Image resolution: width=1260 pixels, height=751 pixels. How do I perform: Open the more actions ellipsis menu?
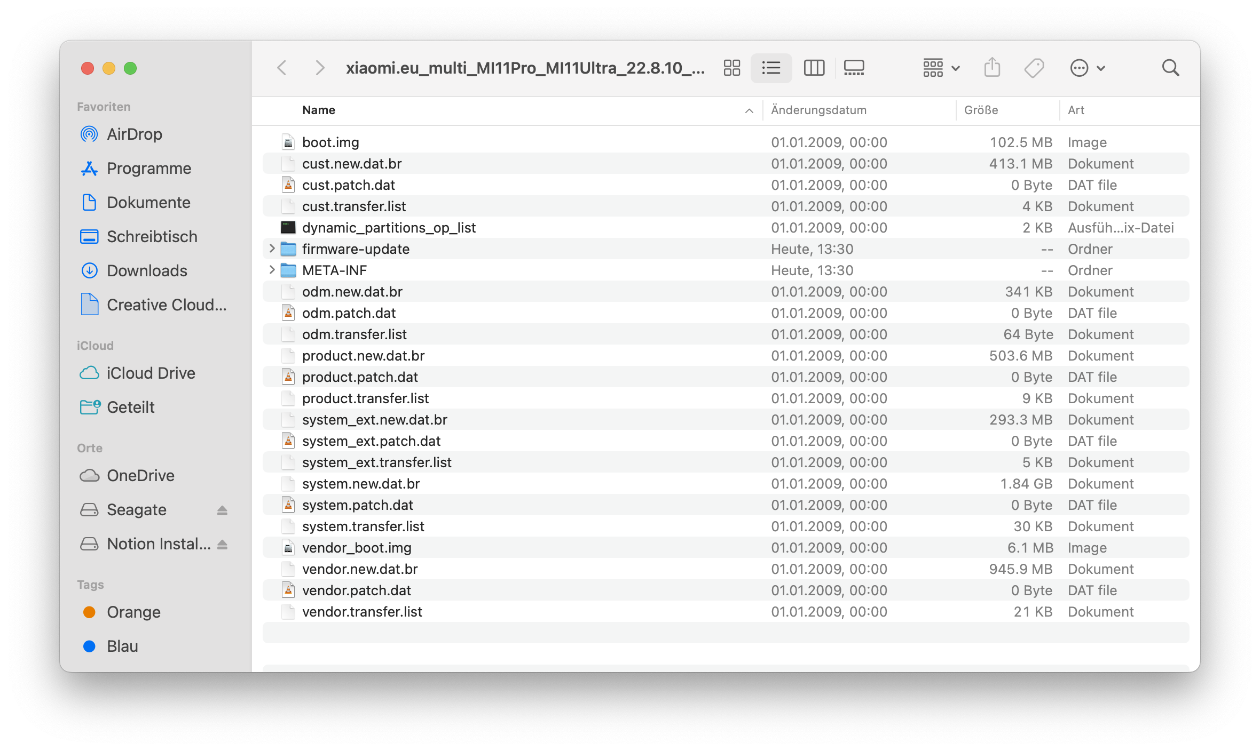(1087, 68)
